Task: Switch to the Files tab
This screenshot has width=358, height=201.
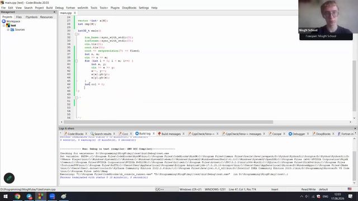Action: point(18,17)
